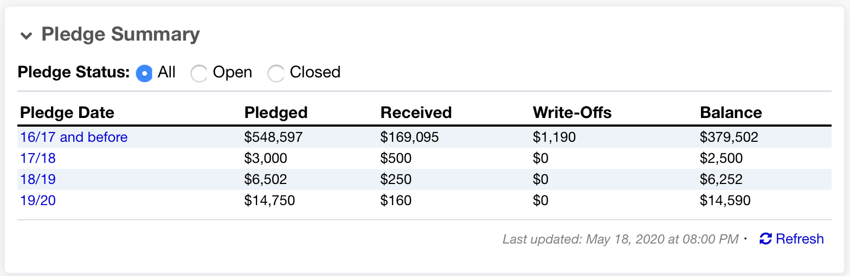Click the Received column header
The height and width of the screenshot is (276, 850).
416,113
